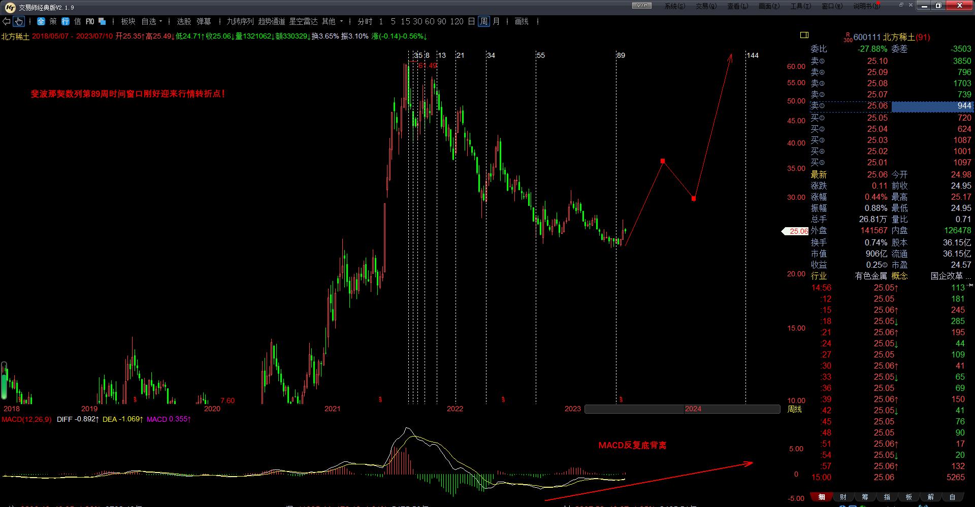This screenshot has height=507, width=975.
Task: Click the blue 行 quotes icon
Action: point(66,21)
